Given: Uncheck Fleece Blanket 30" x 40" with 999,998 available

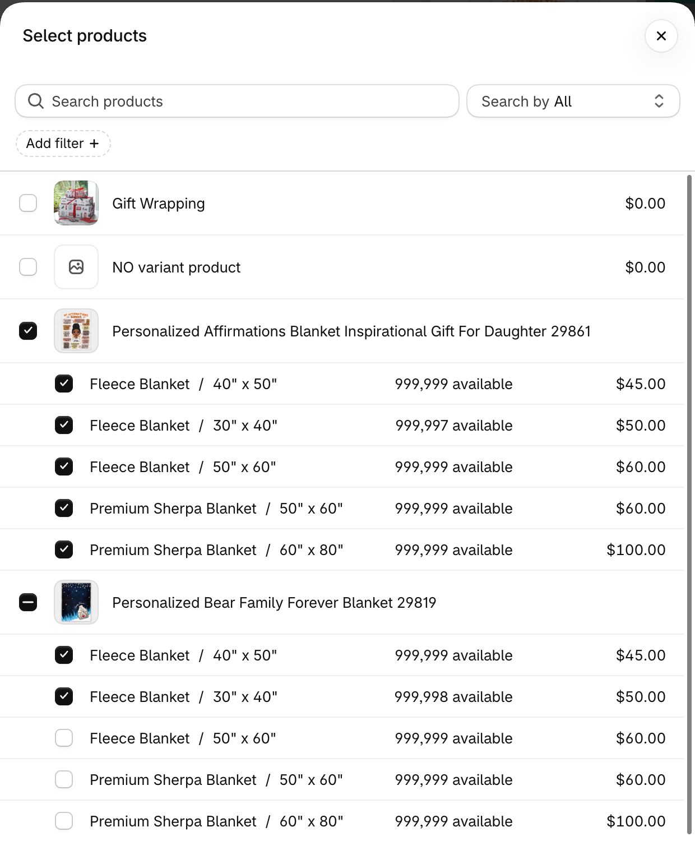Looking at the screenshot, I should [x=64, y=696].
